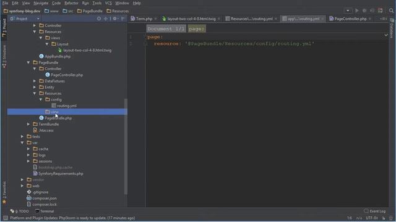Select routing.yml in the config folder
Viewport: 396px width, 222px height.
point(67,105)
